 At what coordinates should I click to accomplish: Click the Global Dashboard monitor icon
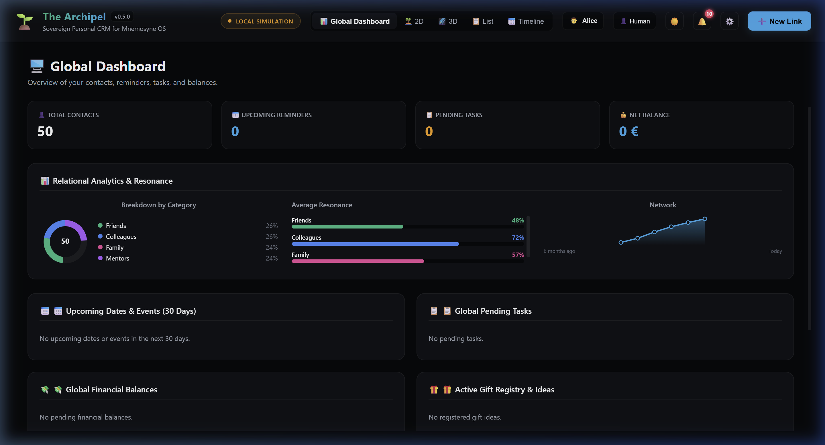[x=37, y=66]
